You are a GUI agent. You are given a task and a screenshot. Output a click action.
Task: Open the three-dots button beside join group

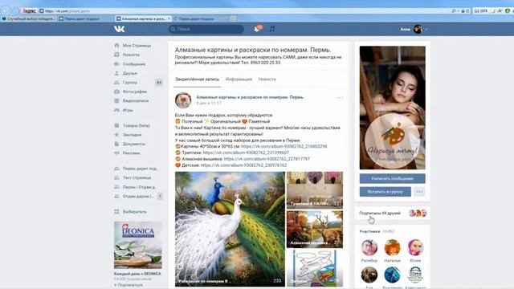point(419,191)
